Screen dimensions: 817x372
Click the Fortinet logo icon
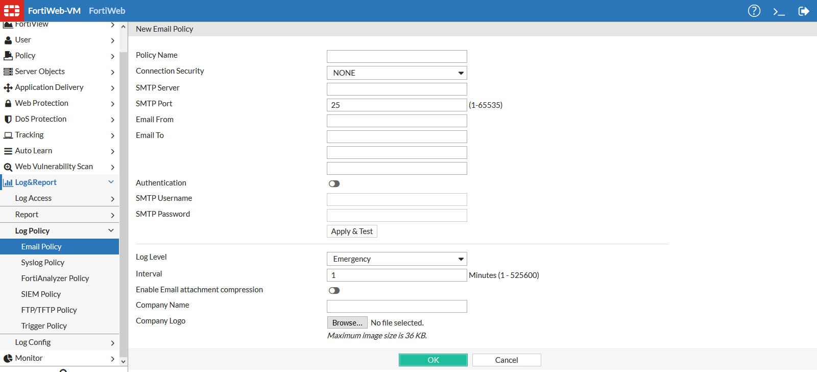point(11,11)
